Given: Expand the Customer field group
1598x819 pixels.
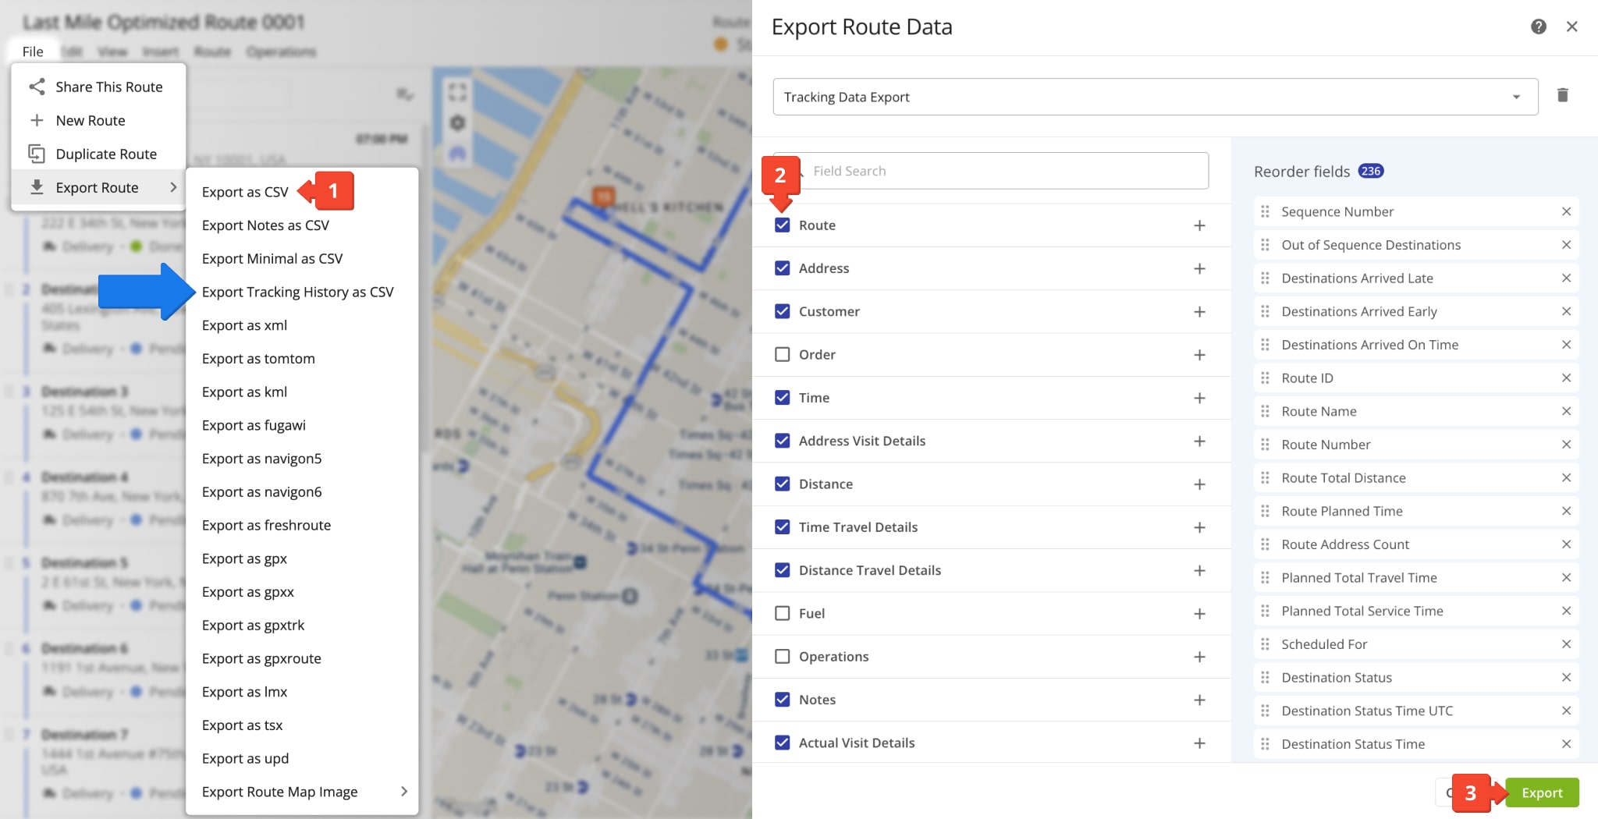Looking at the screenshot, I should tap(1199, 312).
